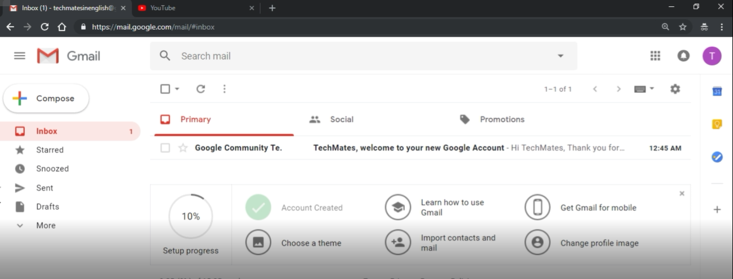Click Choose a theme
The height and width of the screenshot is (279, 733).
coord(311,243)
